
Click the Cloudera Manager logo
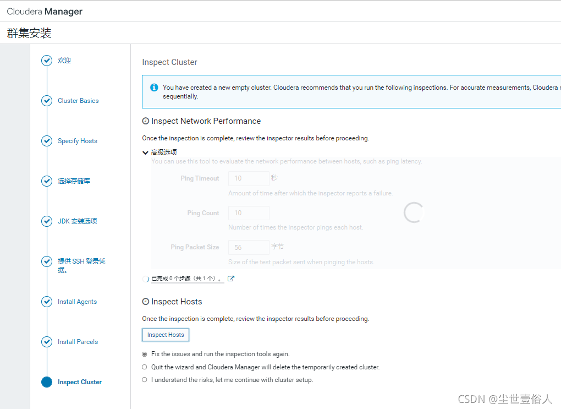(45, 12)
